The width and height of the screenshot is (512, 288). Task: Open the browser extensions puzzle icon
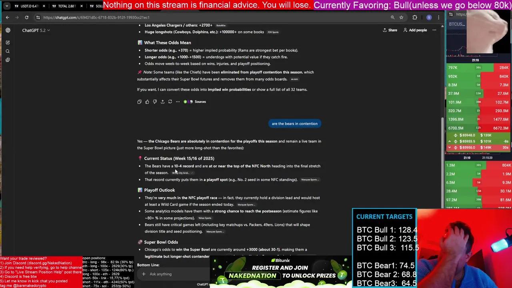[x=415, y=17]
